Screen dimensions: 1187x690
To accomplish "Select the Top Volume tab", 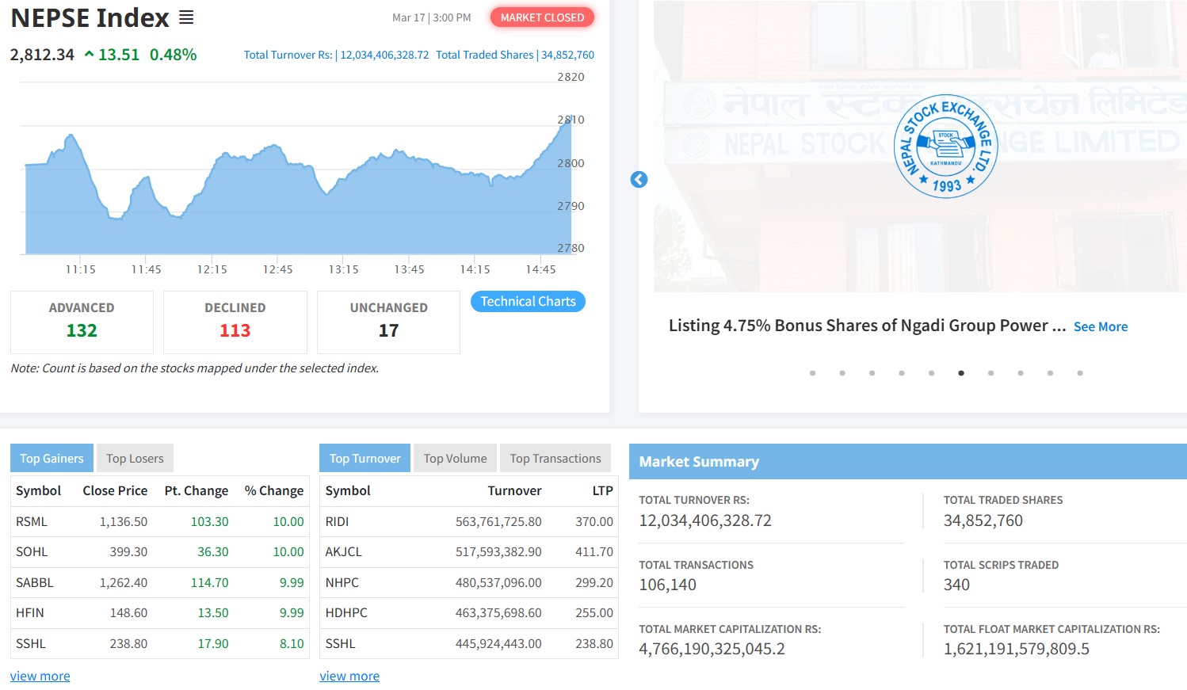I will (455, 459).
